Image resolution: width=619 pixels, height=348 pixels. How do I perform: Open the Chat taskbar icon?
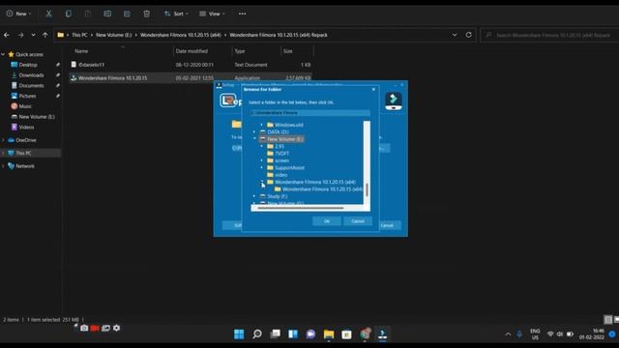point(310,334)
